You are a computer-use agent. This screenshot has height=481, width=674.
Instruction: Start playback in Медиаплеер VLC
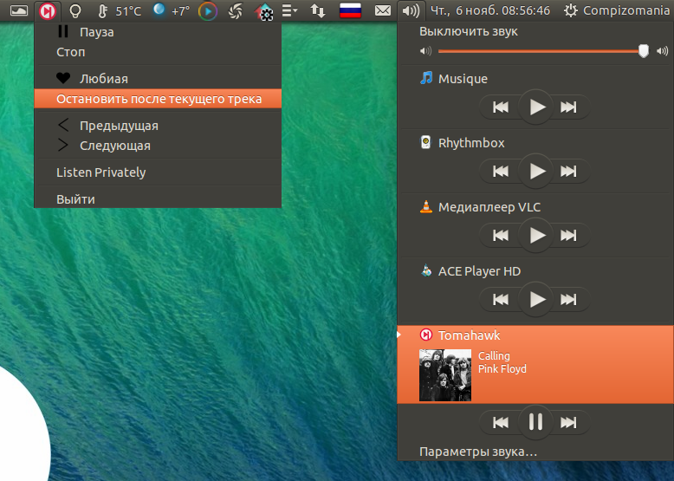coord(535,235)
